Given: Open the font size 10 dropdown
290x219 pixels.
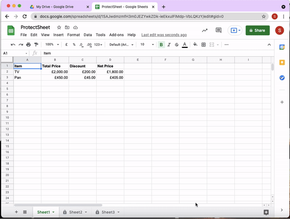Looking at the screenshot, I should click(147, 44).
